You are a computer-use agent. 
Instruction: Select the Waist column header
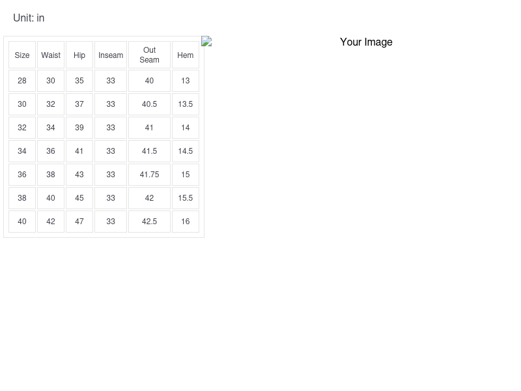point(51,55)
